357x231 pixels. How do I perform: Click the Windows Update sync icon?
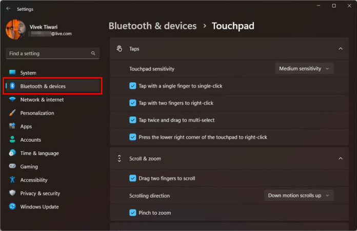pyautogui.click(x=12, y=207)
